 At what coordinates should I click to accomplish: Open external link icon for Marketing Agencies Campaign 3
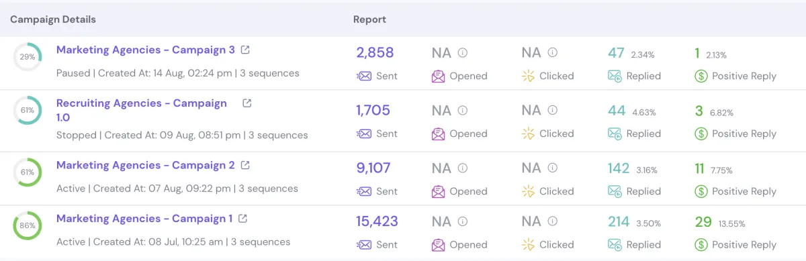pyautogui.click(x=246, y=50)
